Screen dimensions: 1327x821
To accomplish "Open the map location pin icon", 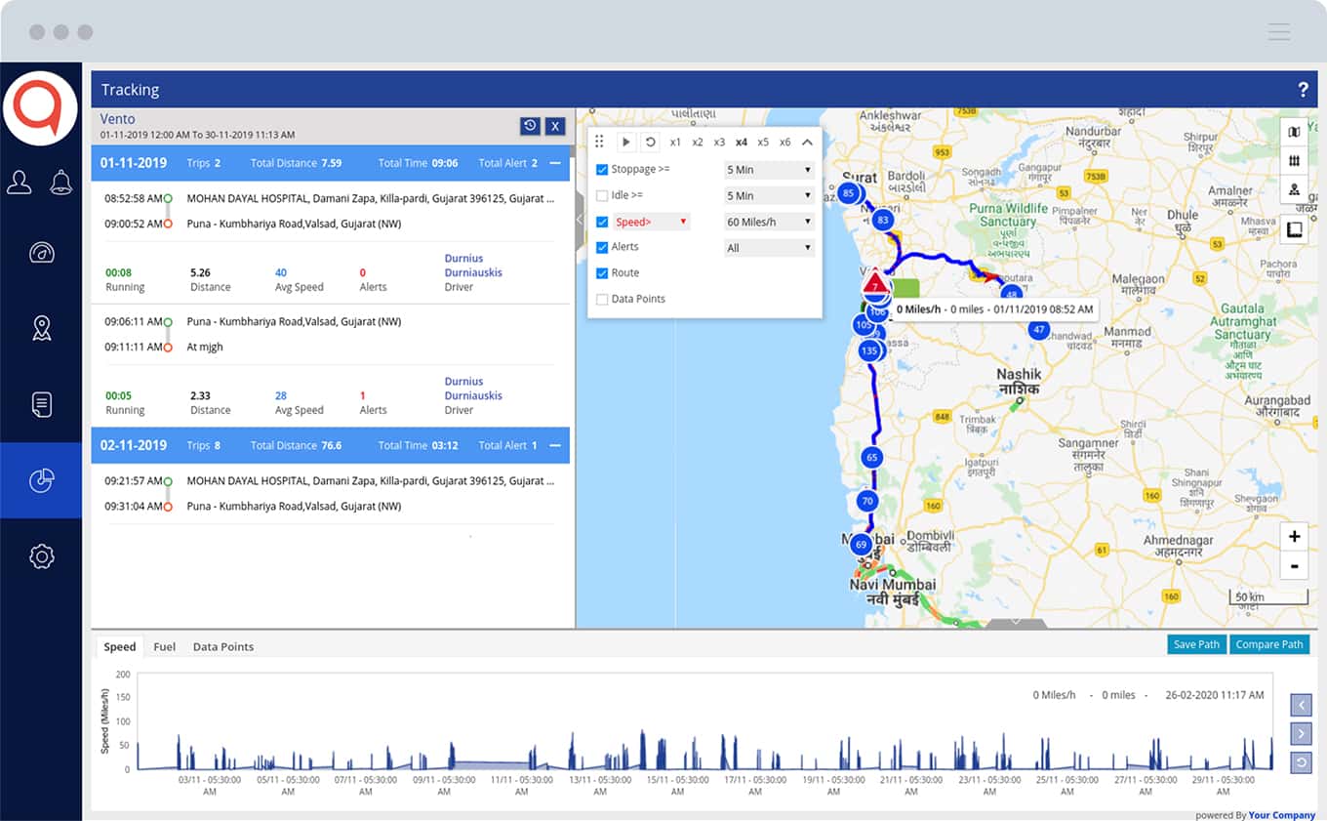I will coord(41,329).
